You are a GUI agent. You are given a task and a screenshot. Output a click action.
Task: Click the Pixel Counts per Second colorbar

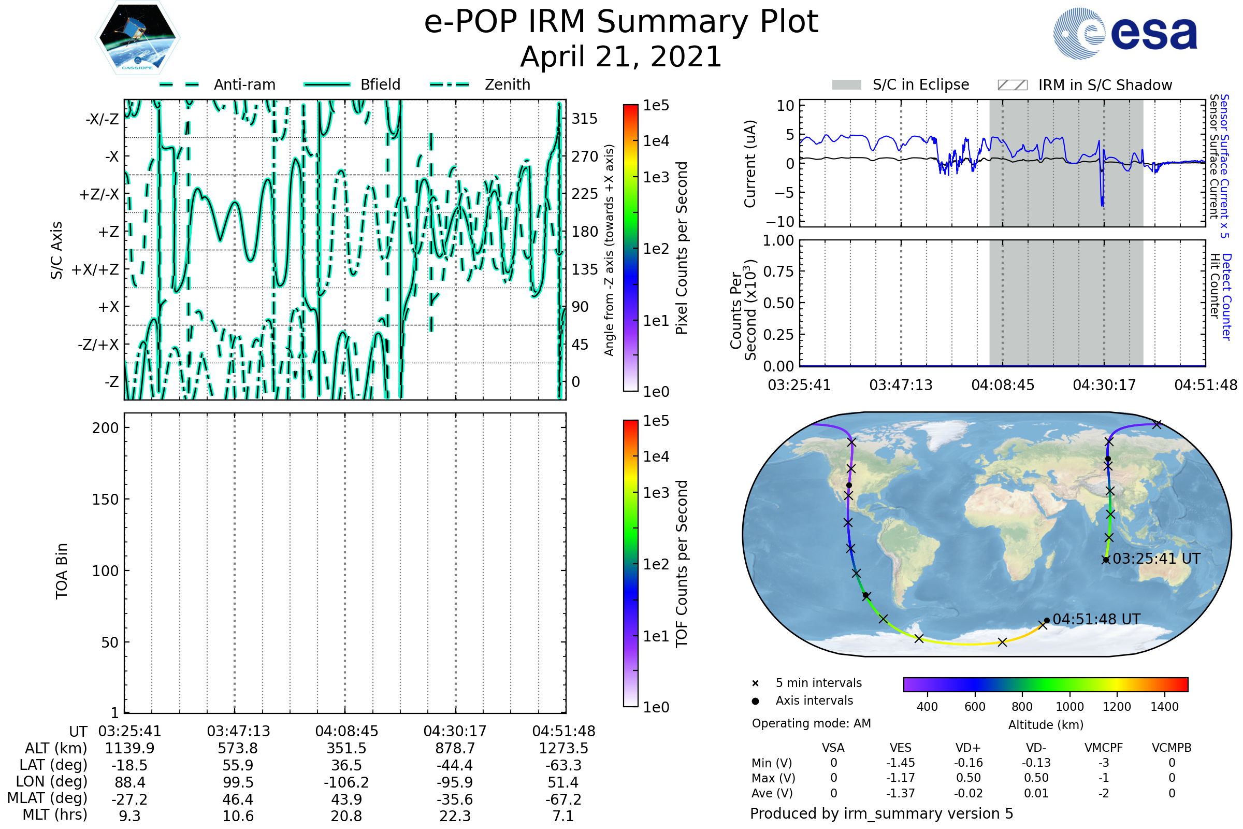click(630, 248)
